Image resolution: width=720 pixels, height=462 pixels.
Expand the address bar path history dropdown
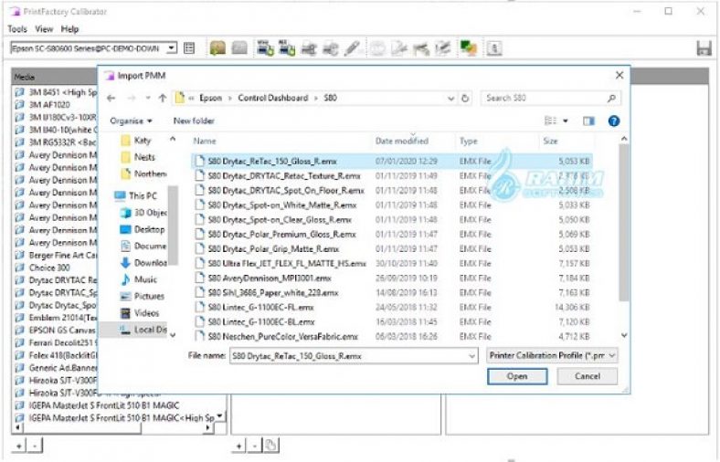[450, 99]
